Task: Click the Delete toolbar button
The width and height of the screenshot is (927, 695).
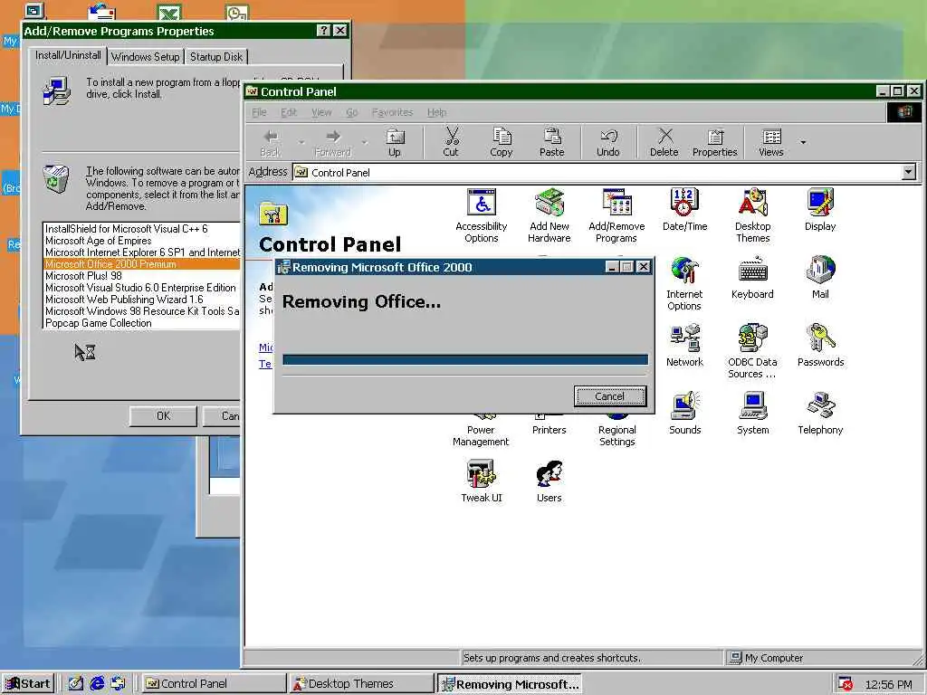Action: 664,142
